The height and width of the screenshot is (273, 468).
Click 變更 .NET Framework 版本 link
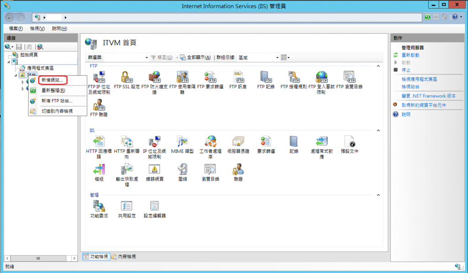[x=429, y=96]
